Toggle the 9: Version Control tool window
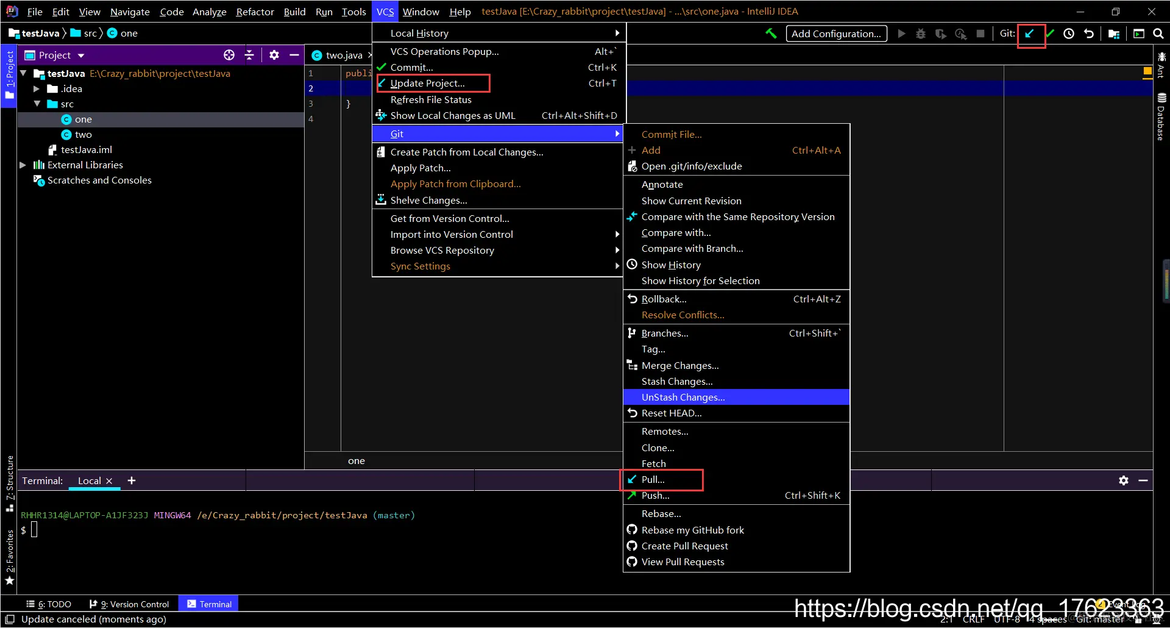The width and height of the screenshot is (1170, 628). pyautogui.click(x=129, y=604)
